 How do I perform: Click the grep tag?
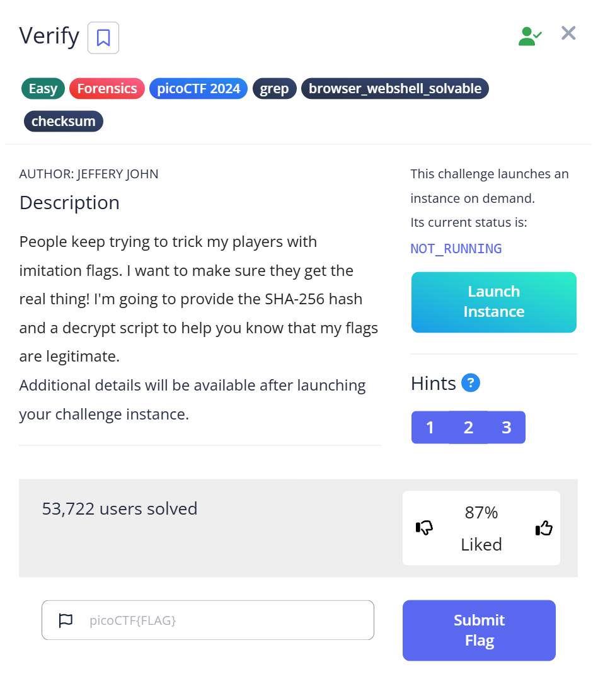tap(274, 89)
